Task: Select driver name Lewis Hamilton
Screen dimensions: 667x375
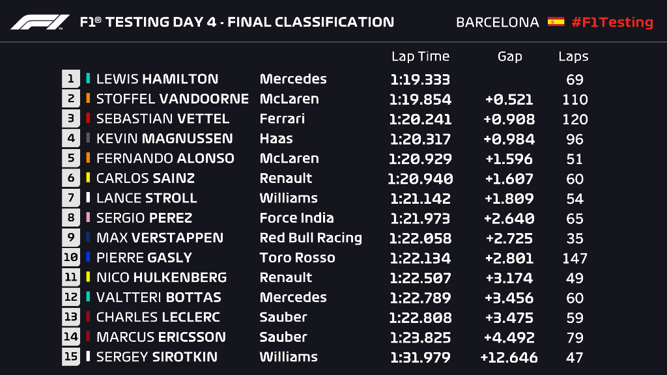Action: click(x=157, y=79)
